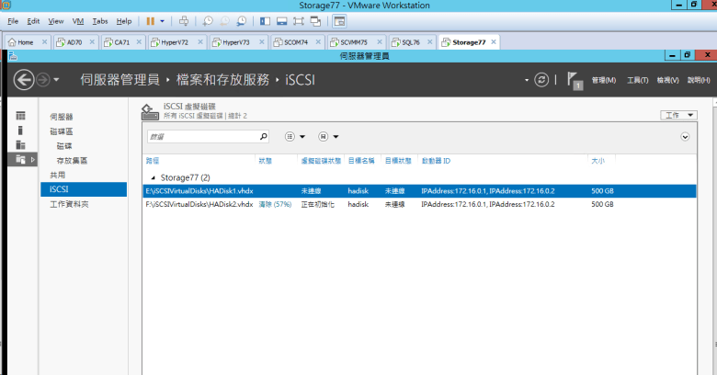Click the Server Manager back arrow button

[x=24, y=80]
